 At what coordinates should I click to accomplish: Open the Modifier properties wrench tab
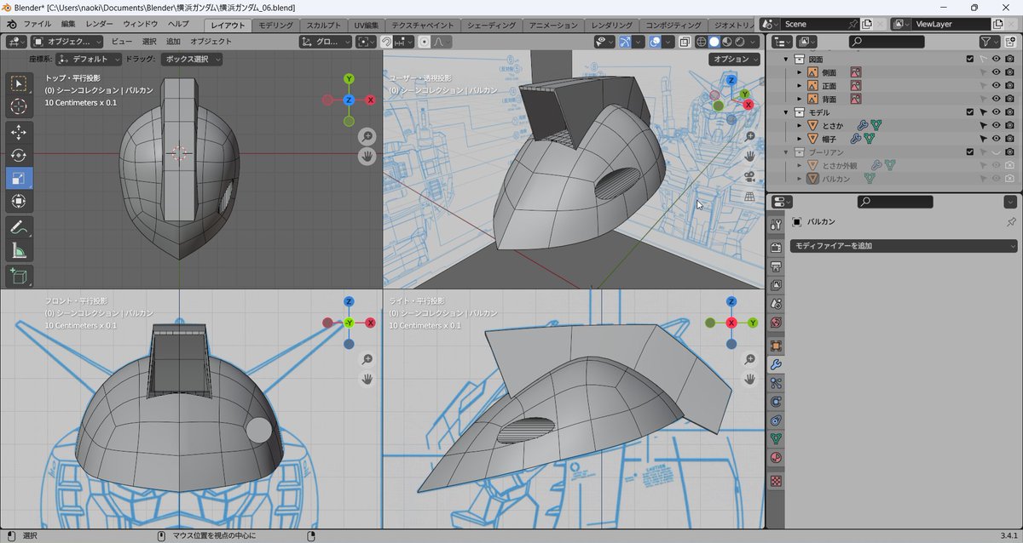click(x=776, y=364)
